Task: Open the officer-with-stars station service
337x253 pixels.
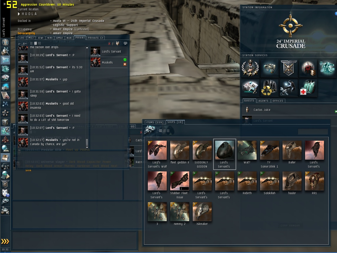Action: pos(250,68)
